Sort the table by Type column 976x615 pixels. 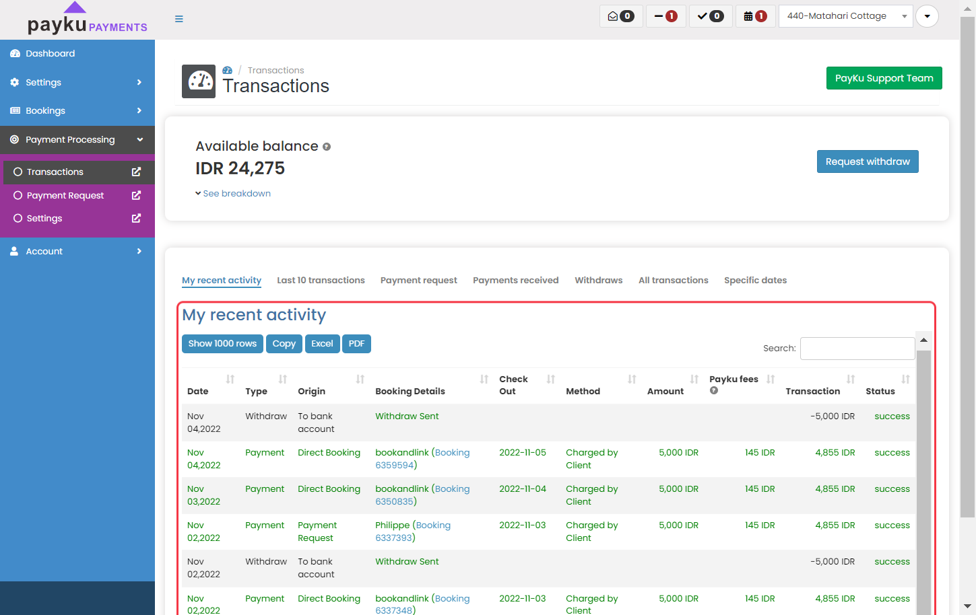266,386
